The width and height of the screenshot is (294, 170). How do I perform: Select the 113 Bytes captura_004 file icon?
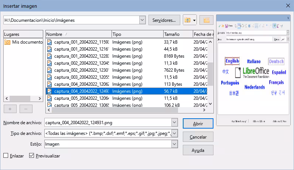[x=49, y=84]
